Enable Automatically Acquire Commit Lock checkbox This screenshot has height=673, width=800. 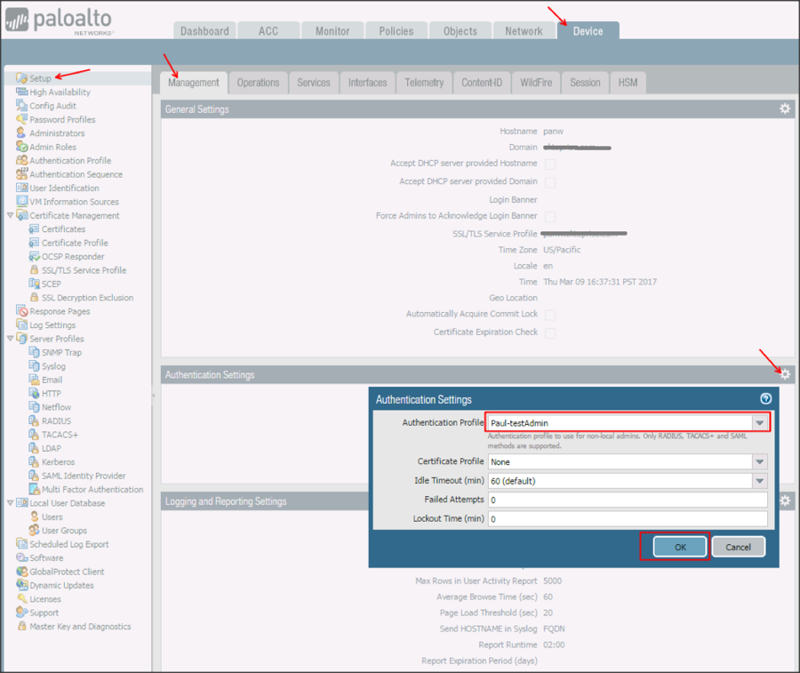(x=550, y=315)
